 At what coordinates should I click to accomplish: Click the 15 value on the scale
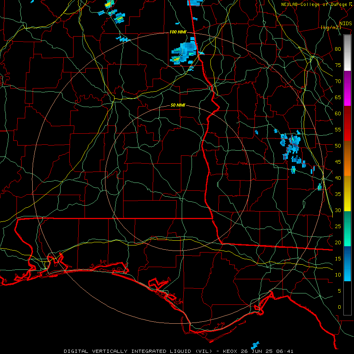pos(338,259)
